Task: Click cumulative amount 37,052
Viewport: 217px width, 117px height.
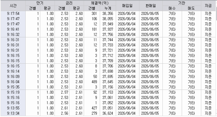Action: (x=108, y=103)
